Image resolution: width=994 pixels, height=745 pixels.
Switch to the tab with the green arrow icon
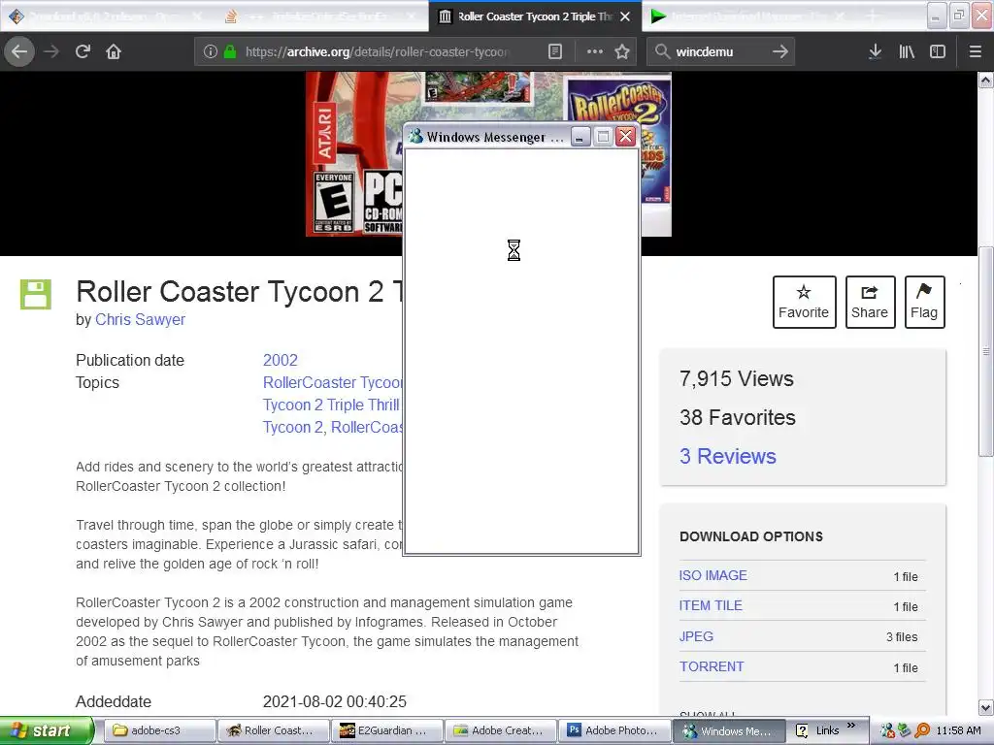point(748,16)
